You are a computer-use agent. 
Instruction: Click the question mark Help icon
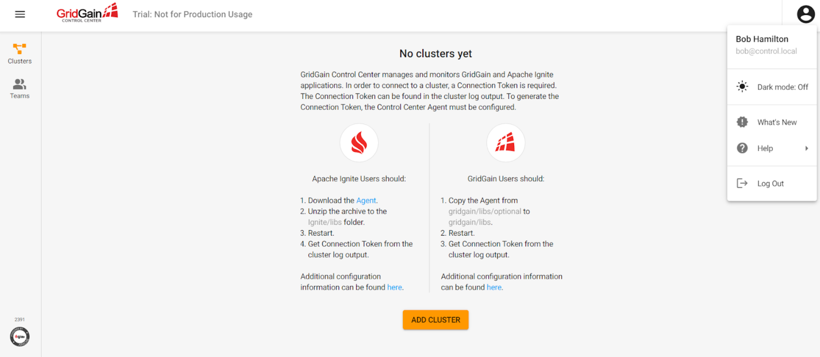pos(742,148)
